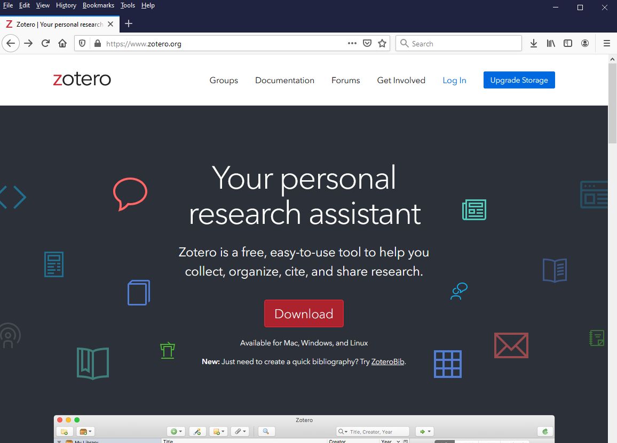Viewport: 617px width, 443px height.
Task: Open the Help menu
Action: click(148, 5)
